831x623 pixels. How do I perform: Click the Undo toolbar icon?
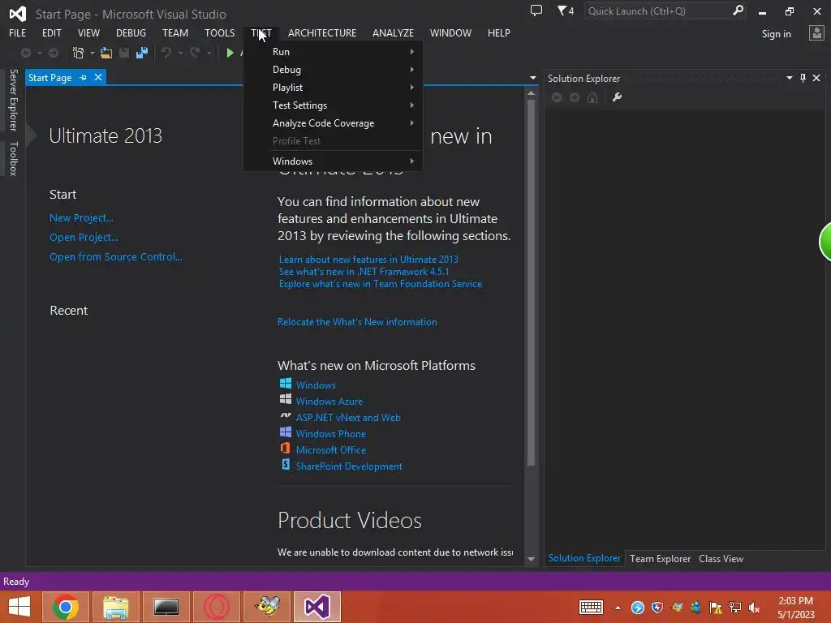tap(166, 53)
